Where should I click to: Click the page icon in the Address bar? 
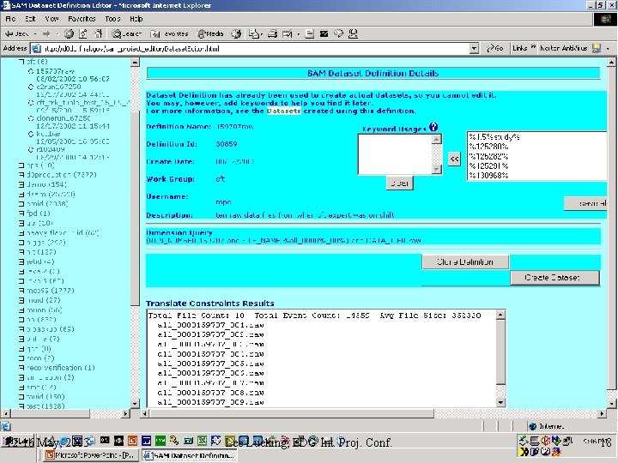click(36, 48)
